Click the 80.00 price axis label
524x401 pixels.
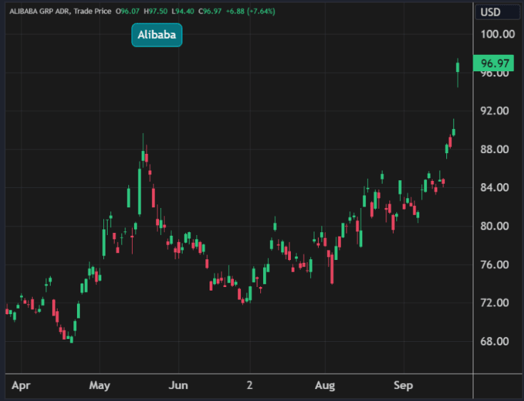click(495, 226)
